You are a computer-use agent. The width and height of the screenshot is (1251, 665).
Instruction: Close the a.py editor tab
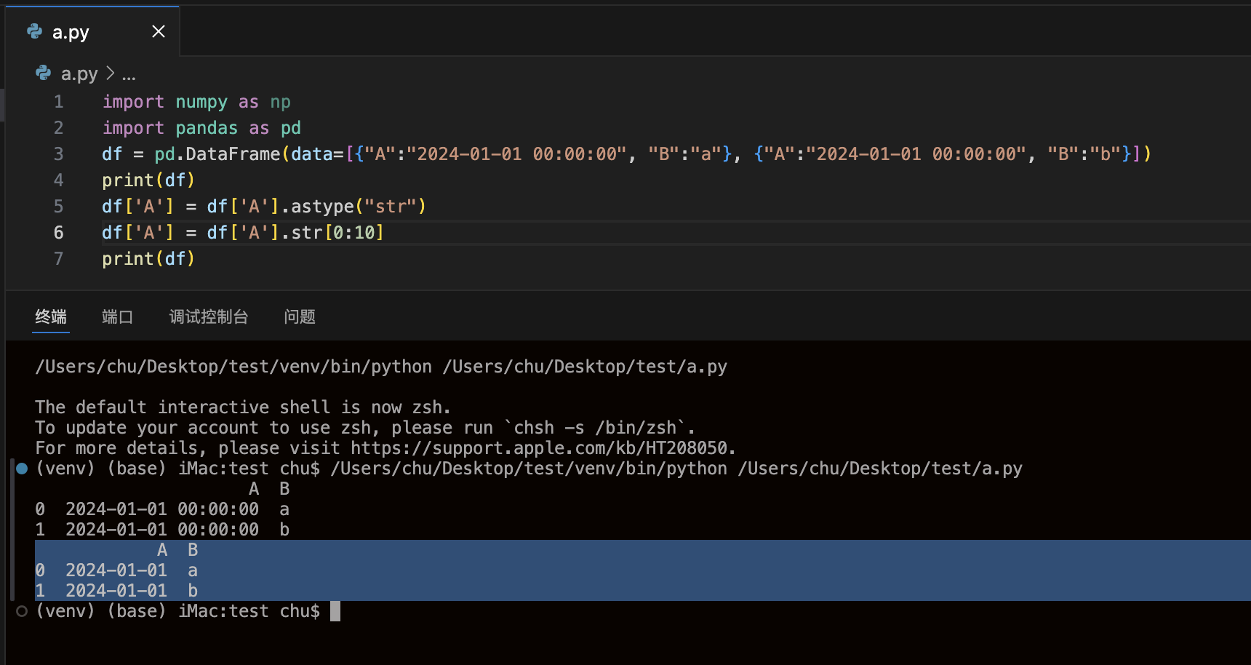(x=158, y=31)
